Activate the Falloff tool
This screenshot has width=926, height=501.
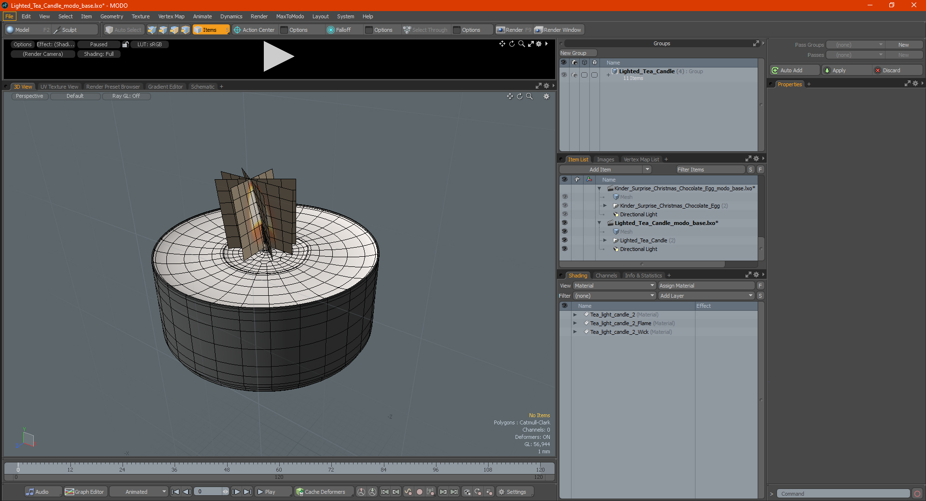[x=339, y=30]
